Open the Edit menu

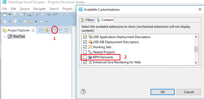13,9
